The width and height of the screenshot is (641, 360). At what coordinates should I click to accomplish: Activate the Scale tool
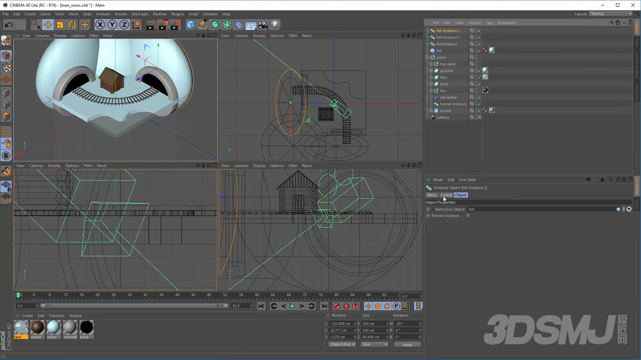60,24
